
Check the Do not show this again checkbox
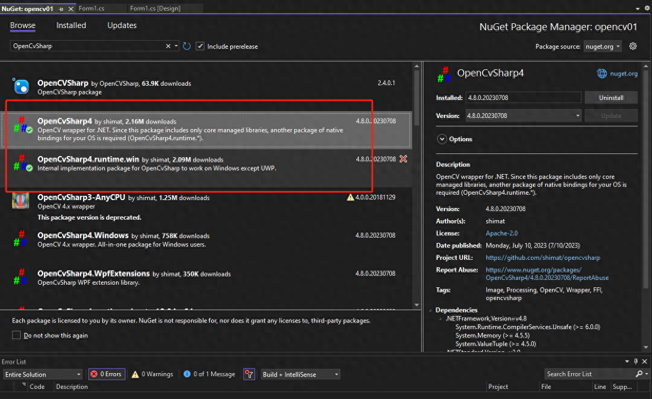[x=16, y=335]
